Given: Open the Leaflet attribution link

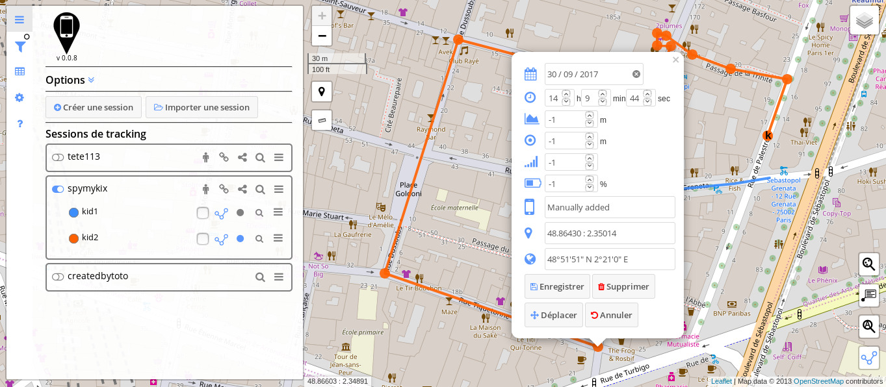Looking at the screenshot, I should pos(722,382).
